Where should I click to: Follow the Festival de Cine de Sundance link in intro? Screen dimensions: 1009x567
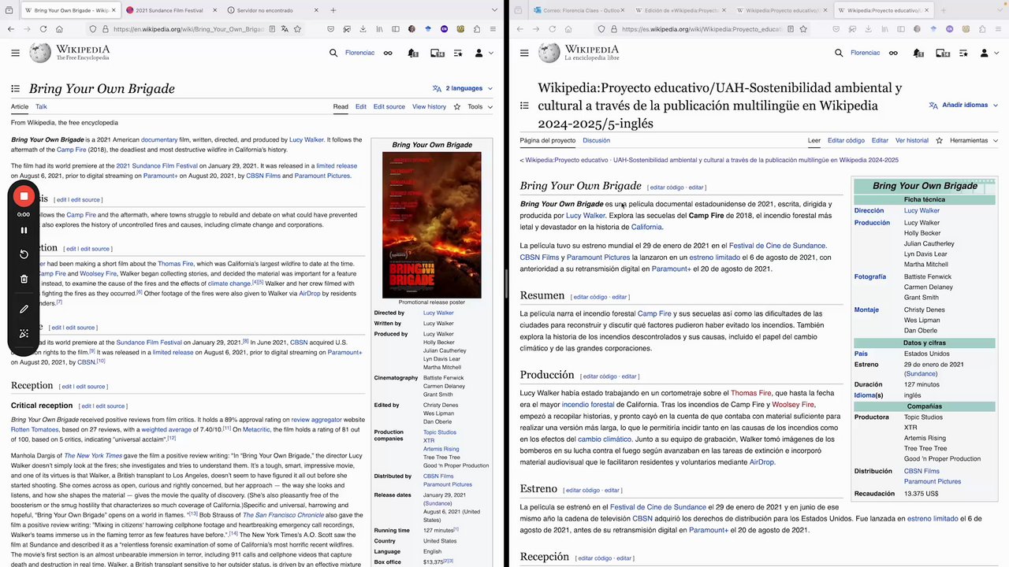(x=777, y=246)
